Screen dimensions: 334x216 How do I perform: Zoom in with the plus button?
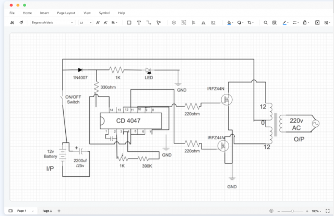click(307, 211)
